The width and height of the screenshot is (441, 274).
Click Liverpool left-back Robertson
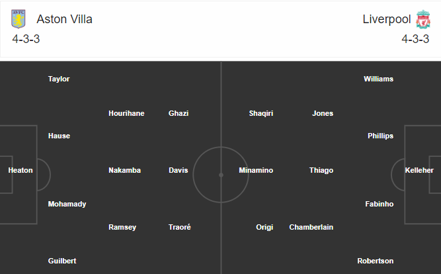click(x=375, y=261)
